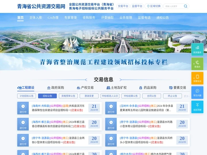Open 金融服务 navigation item

point(89,18)
